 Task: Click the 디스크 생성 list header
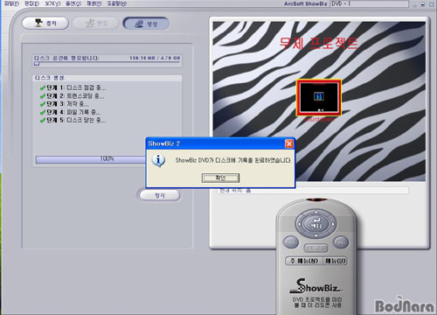107,78
